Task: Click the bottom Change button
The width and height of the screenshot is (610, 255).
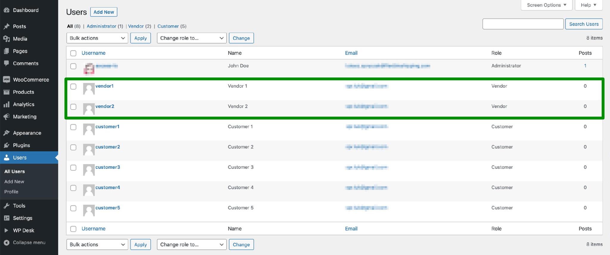Action: (x=241, y=245)
